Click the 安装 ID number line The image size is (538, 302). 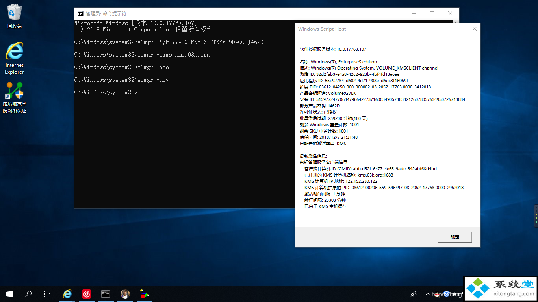point(382,99)
